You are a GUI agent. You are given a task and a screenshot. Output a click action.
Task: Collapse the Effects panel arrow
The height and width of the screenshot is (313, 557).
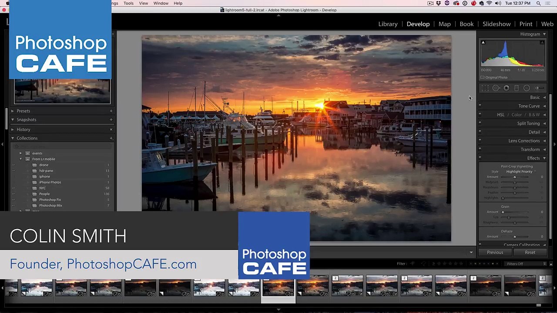tap(544, 158)
